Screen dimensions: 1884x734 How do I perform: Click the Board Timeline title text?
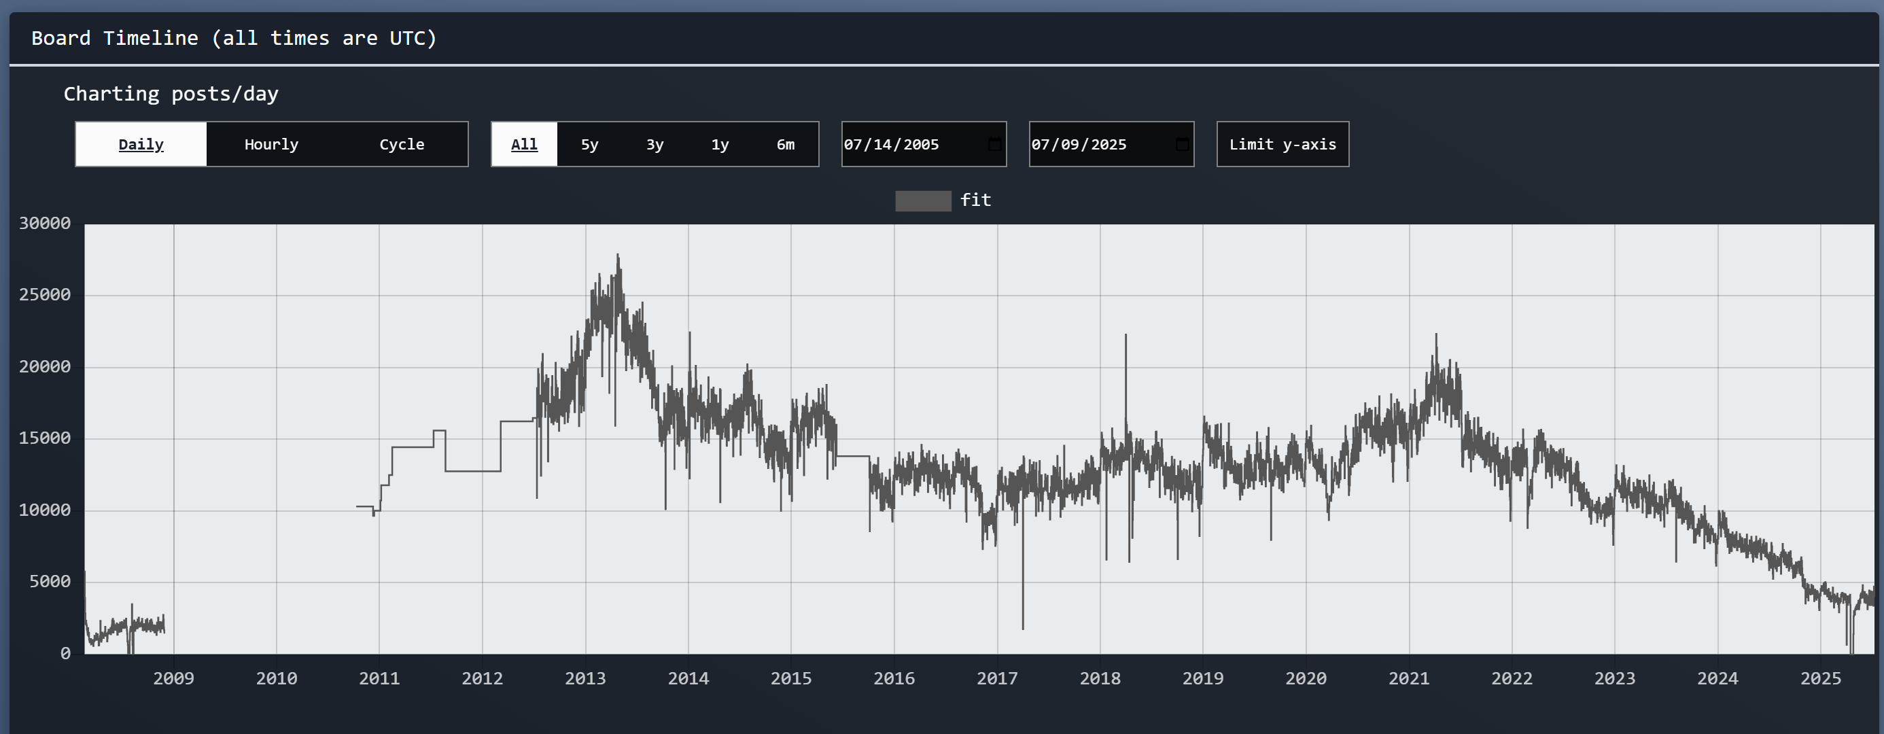coord(234,38)
